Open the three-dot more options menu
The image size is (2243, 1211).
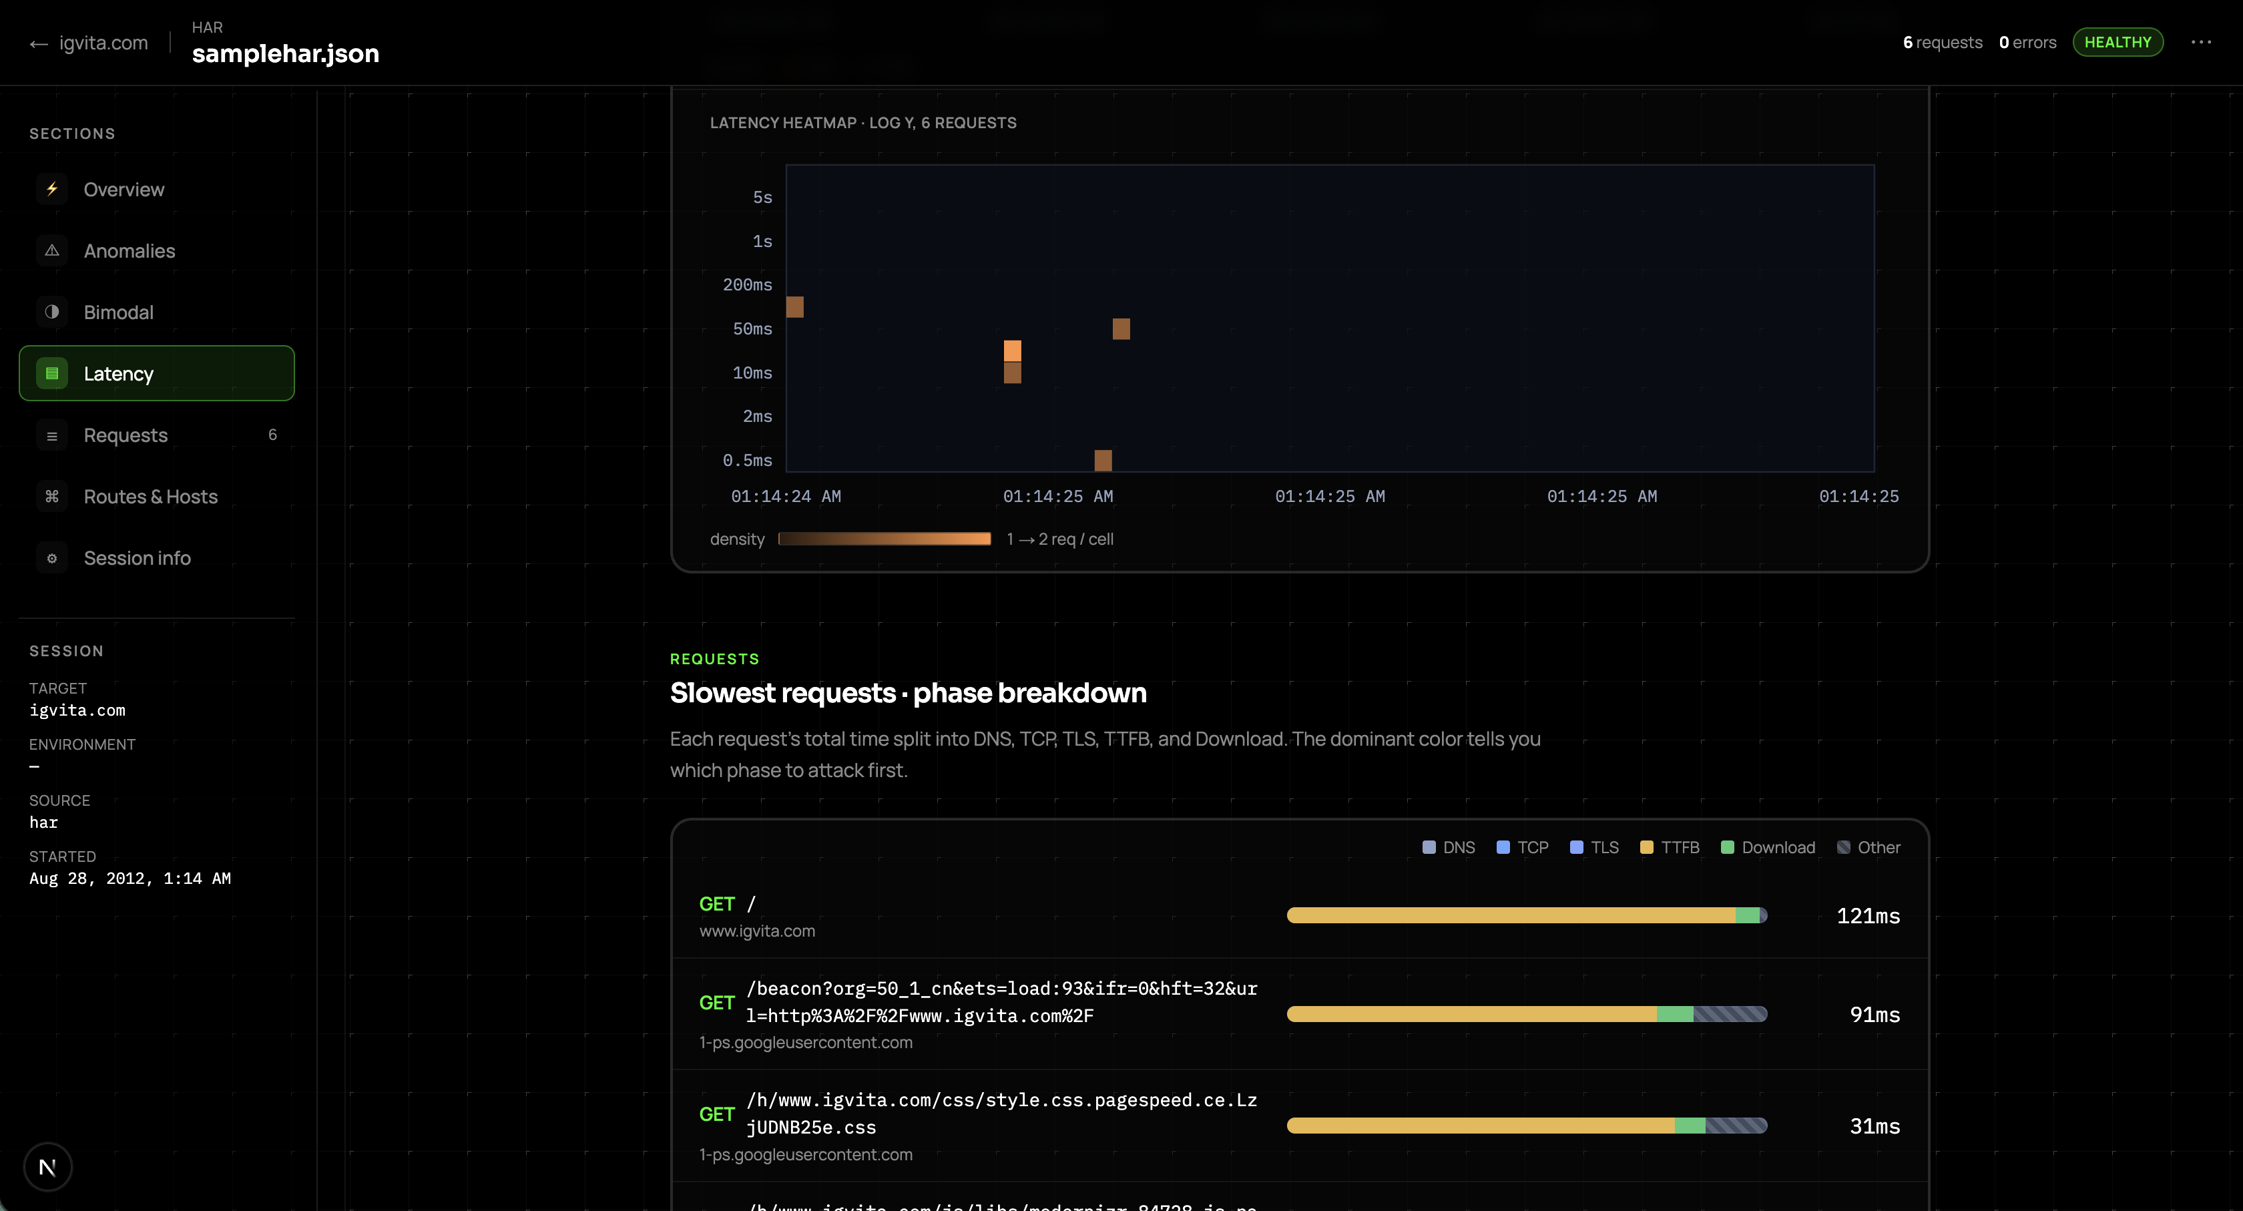point(2200,42)
